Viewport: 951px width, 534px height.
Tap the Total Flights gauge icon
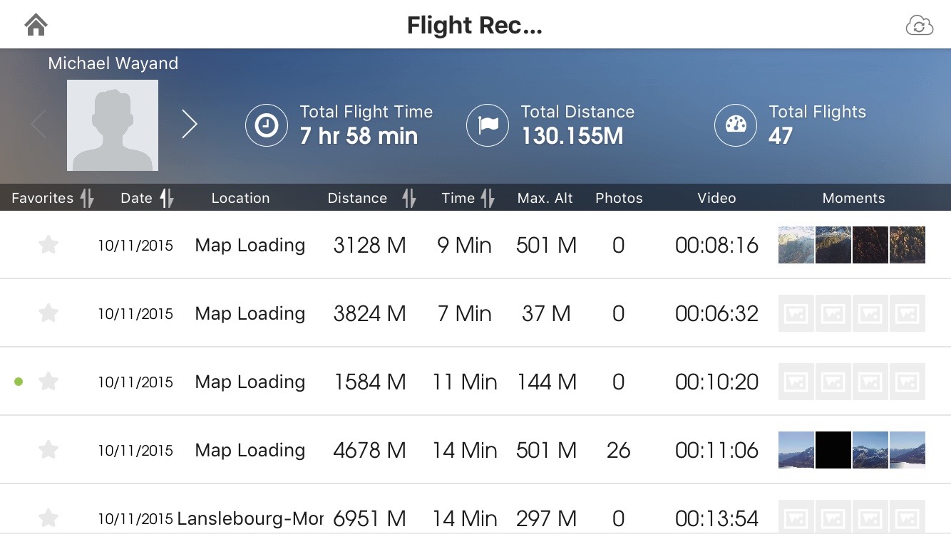(x=736, y=125)
